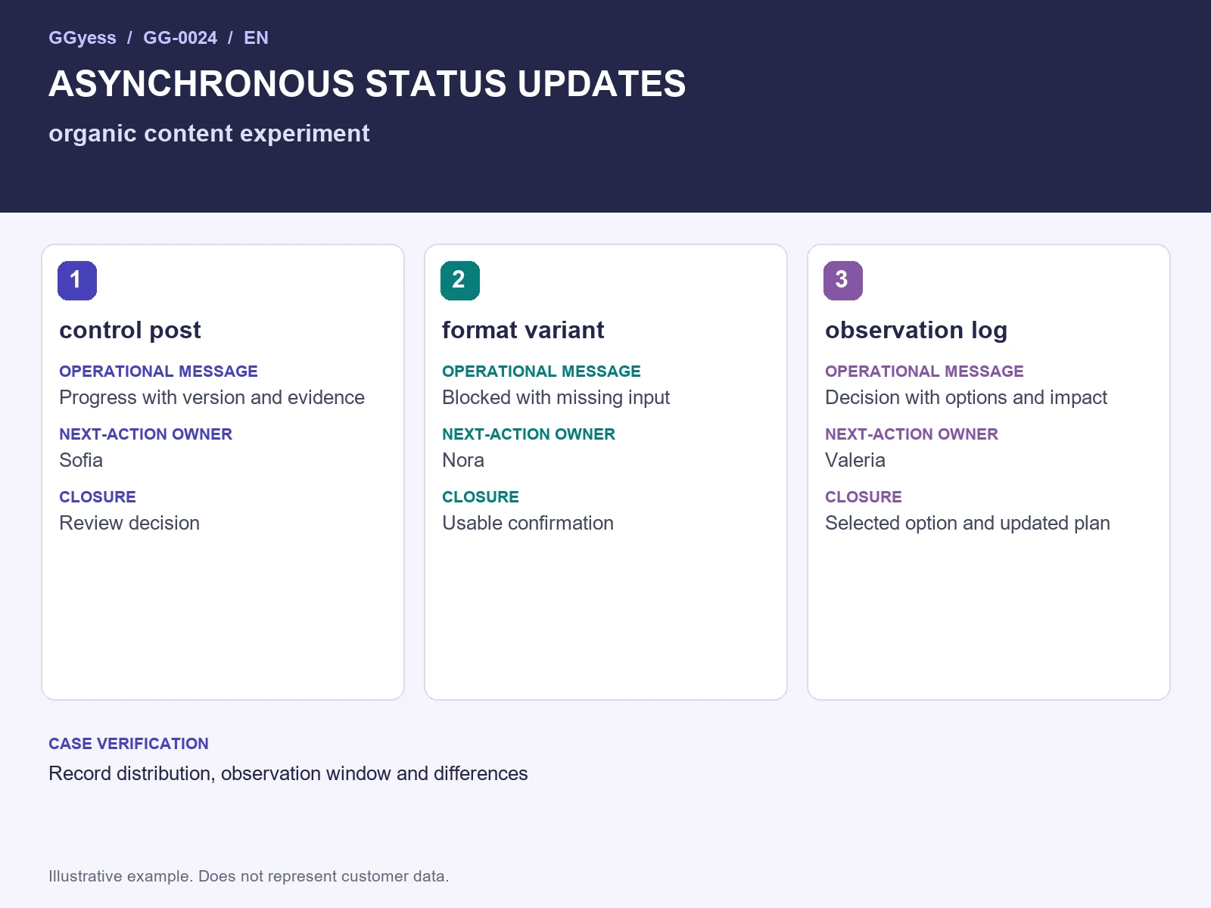1211x908 pixels.
Task: Select 'Progress with version and evidence' text
Action: [x=212, y=397]
